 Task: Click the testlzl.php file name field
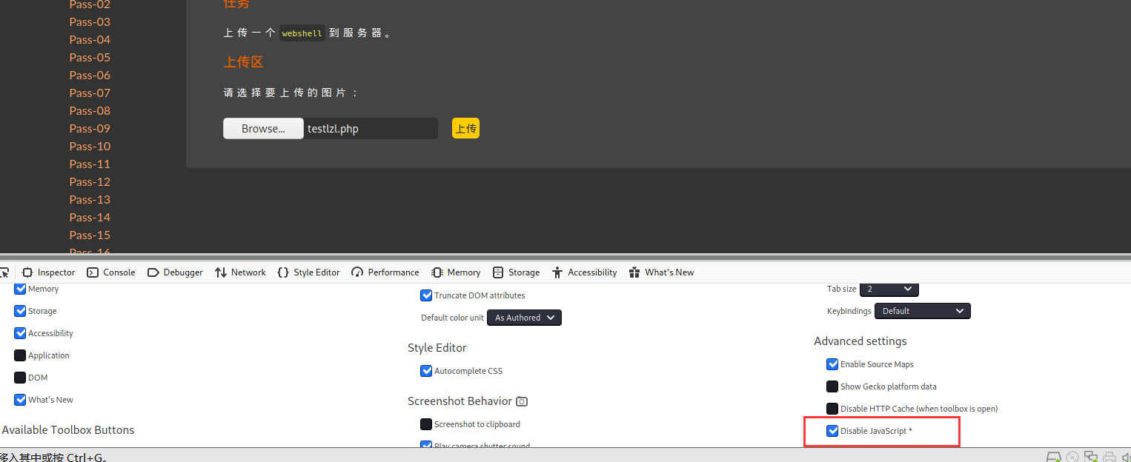(x=371, y=128)
